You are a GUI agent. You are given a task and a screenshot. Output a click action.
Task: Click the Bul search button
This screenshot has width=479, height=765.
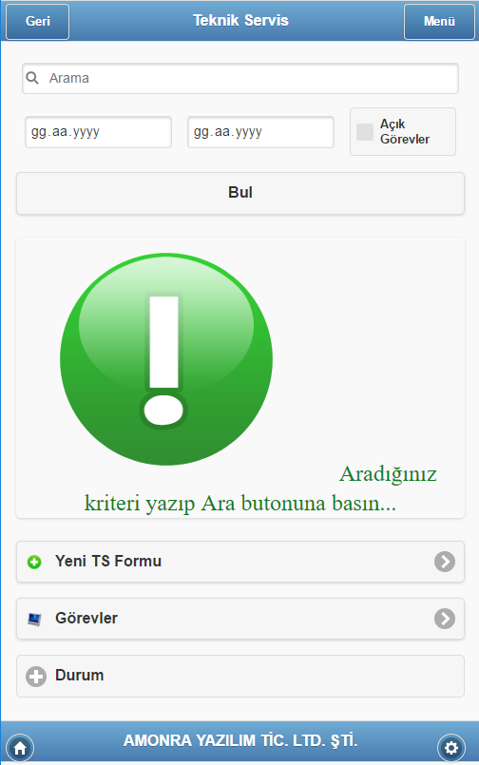240,193
